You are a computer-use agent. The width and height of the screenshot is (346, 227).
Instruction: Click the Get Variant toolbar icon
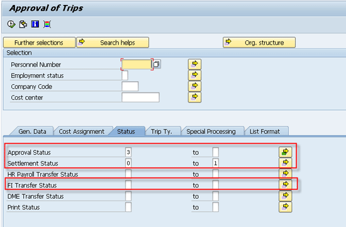23,24
